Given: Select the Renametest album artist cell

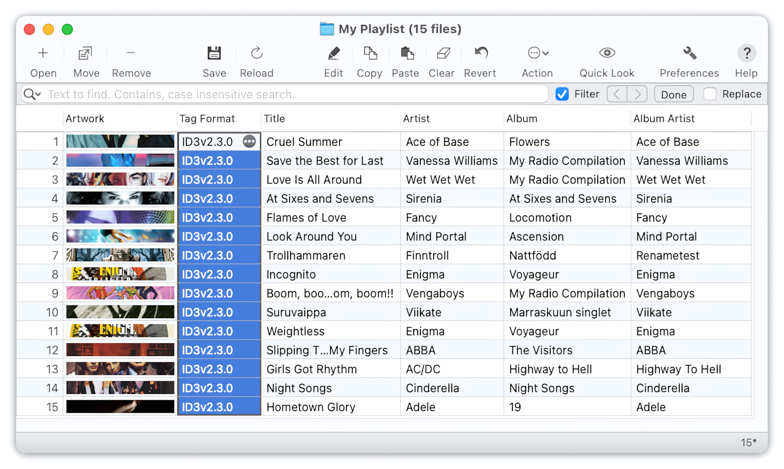Looking at the screenshot, I should click(691, 255).
